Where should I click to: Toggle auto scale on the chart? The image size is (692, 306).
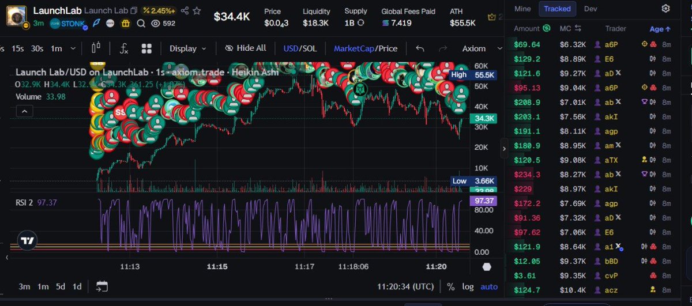coord(489,286)
